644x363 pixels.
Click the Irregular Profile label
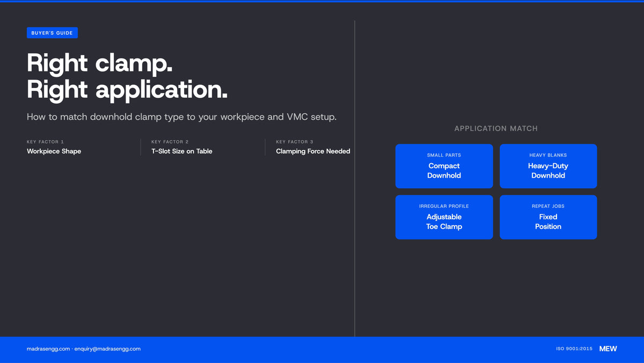point(444,206)
